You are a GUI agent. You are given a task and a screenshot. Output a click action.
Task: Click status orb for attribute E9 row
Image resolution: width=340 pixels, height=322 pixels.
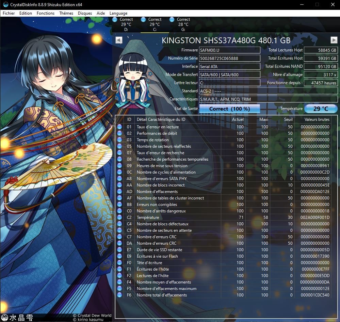(x=119, y=256)
